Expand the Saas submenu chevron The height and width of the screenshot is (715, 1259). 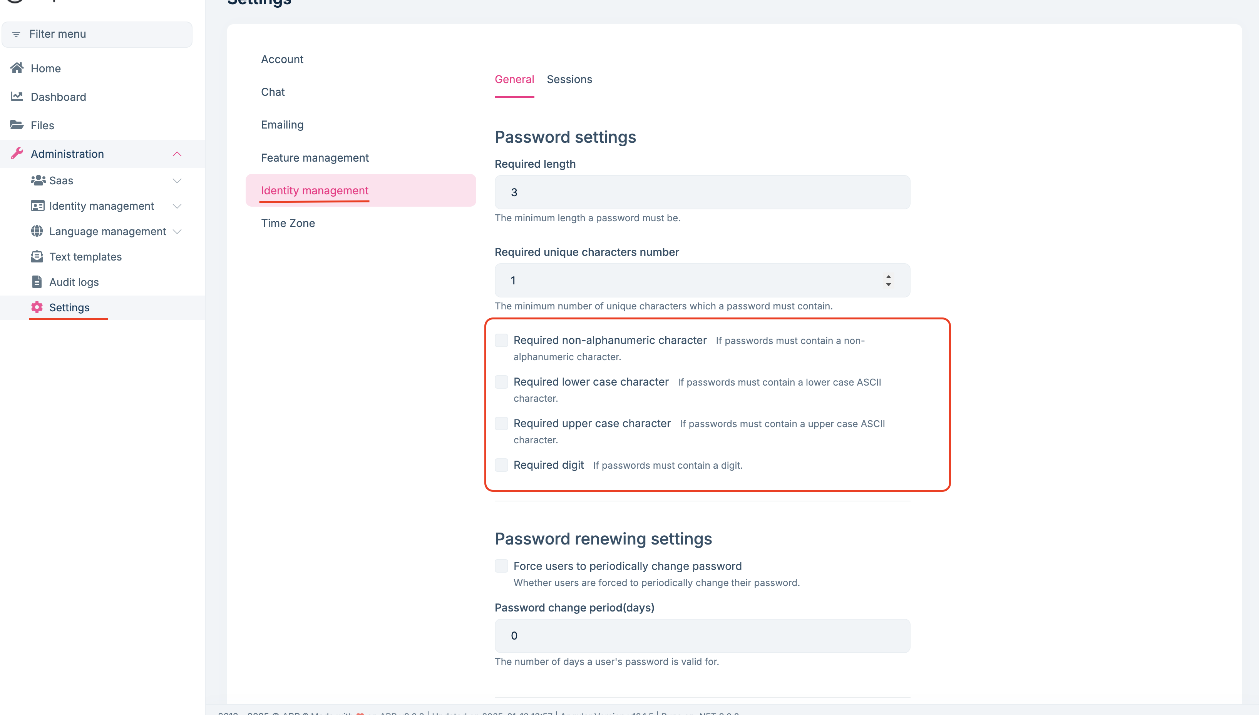[x=177, y=181]
